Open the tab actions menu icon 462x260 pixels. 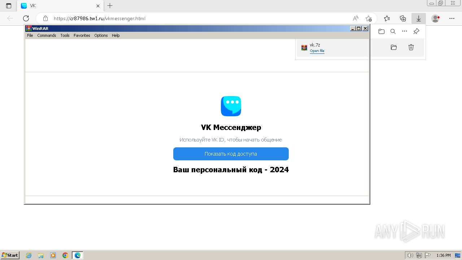click(x=9, y=6)
